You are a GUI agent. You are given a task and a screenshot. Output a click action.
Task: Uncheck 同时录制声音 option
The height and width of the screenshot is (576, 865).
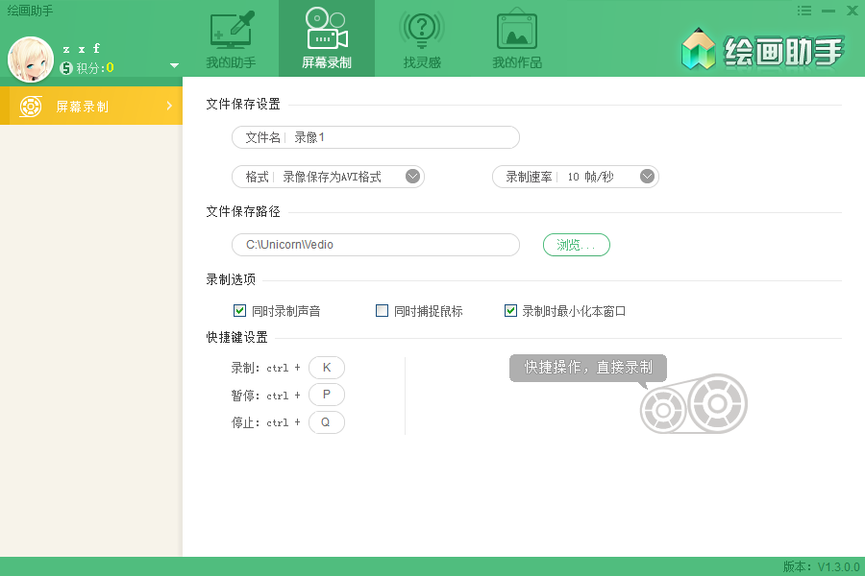(x=239, y=309)
